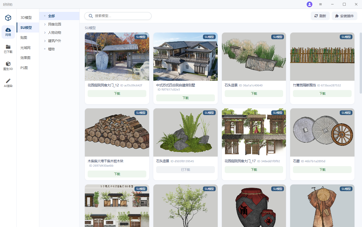Click the 刷新 refresh button
This screenshot has width=362, height=227.
(x=320, y=16)
